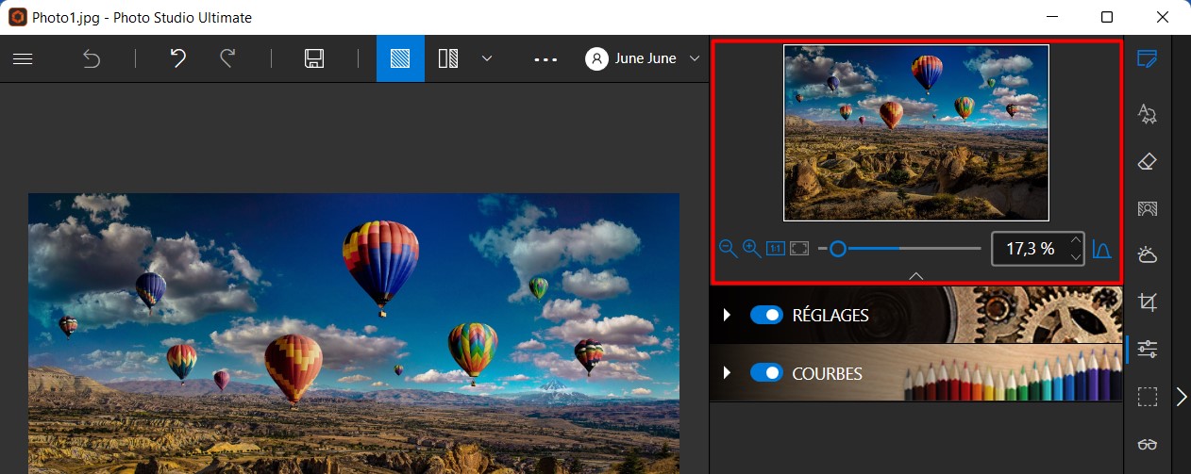Undo the last edit
This screenshot has width=1191, height=474.
pos(177,58)
